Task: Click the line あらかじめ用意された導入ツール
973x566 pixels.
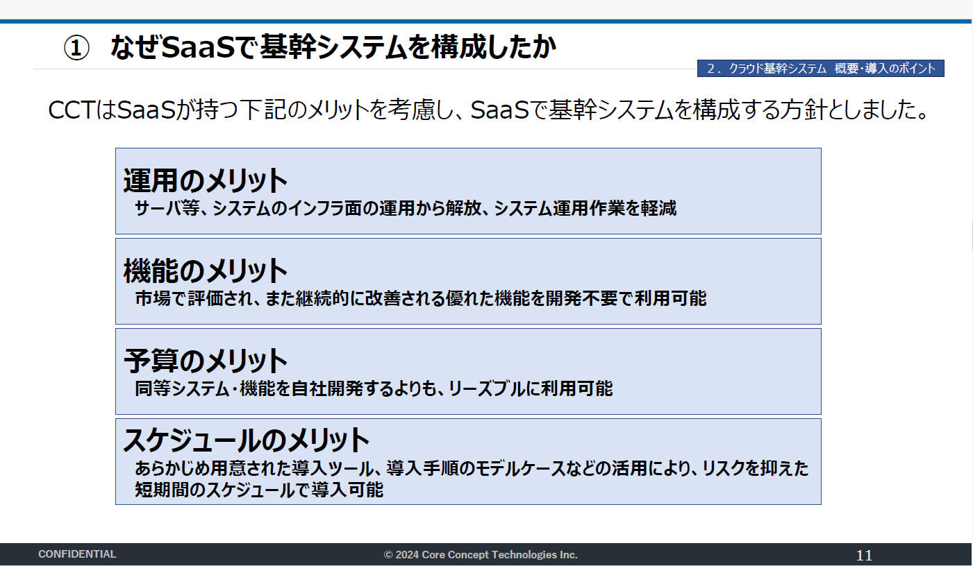Action: click(x=472, y=468)
